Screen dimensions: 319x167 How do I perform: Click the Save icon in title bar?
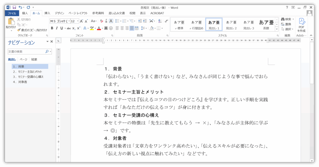pyautogui.click(x=14, y=7)
